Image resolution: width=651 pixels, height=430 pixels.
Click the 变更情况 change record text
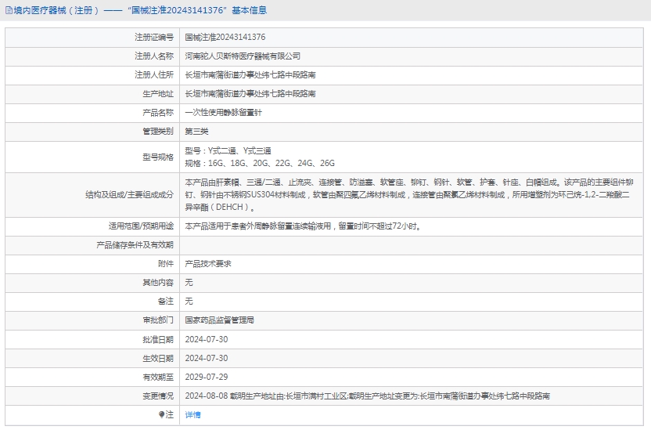tap(367, 396)
